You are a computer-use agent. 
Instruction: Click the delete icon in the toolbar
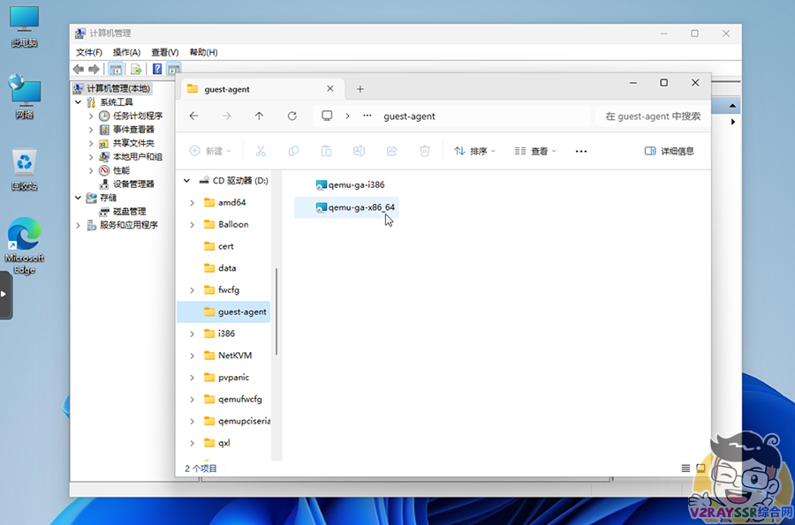(424, 151)
